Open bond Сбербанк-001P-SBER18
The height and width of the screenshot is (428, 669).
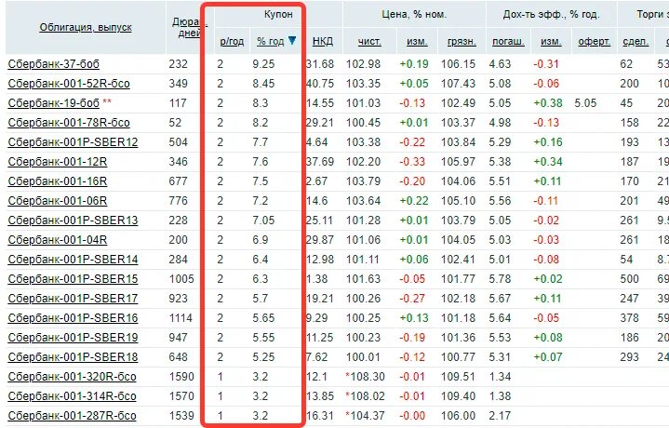click(73, 357)
